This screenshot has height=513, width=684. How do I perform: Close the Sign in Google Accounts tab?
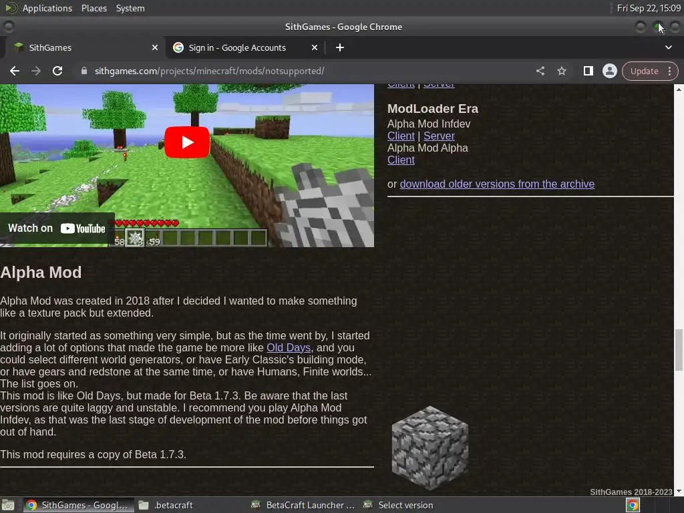tap(315, 47)
